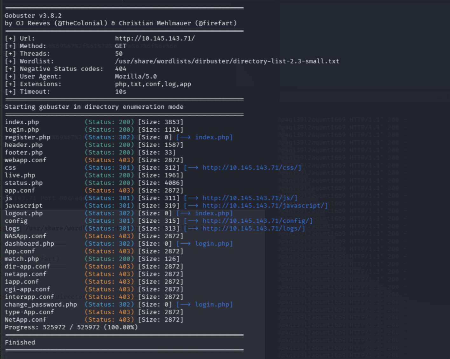Viewport: 450px width, 359px height.
Task: Open the http://10.145.143.71/css/ redirect link
Action: click(x=250, y=168)
